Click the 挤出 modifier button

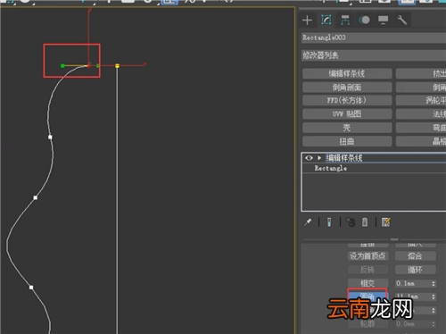click(421, 73)
